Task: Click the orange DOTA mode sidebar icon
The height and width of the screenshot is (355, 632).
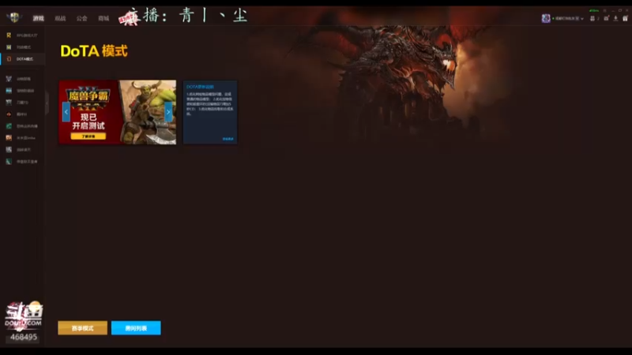Action: point(9,59)
